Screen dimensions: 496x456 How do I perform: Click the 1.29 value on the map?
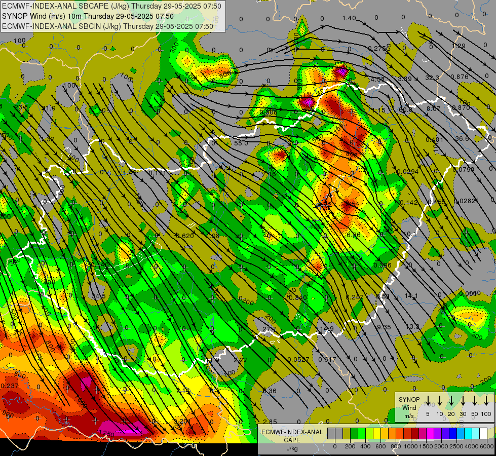click(x=459, y=46)
